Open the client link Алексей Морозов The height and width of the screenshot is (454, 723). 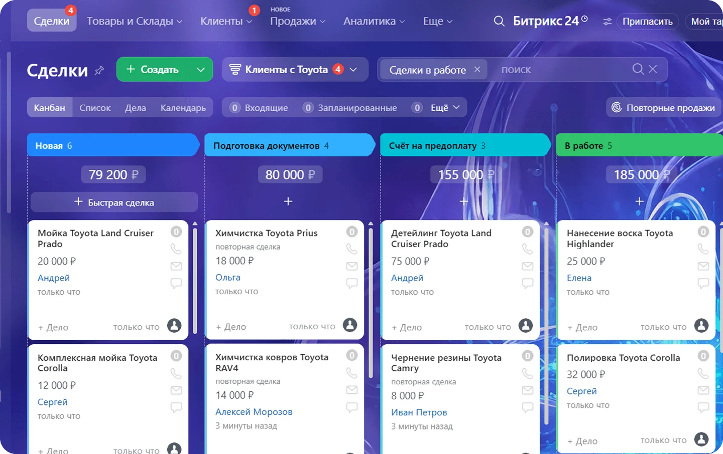coord(254,412)
